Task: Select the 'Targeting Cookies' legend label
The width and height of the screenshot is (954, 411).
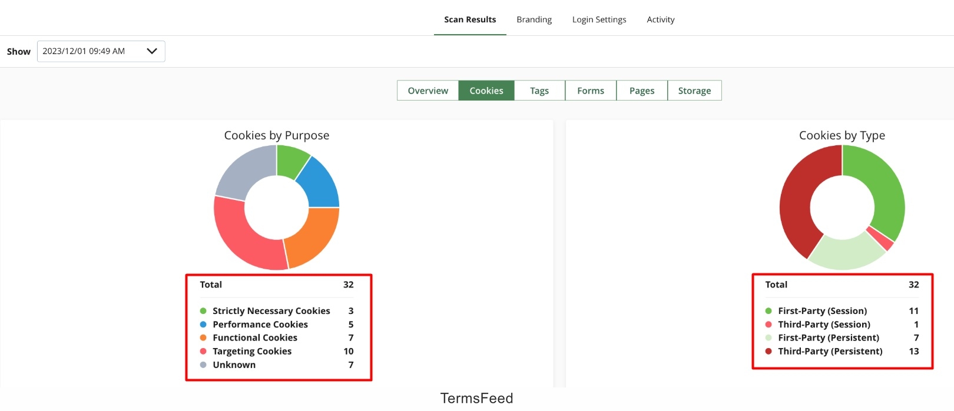Action: click(252, 352)
